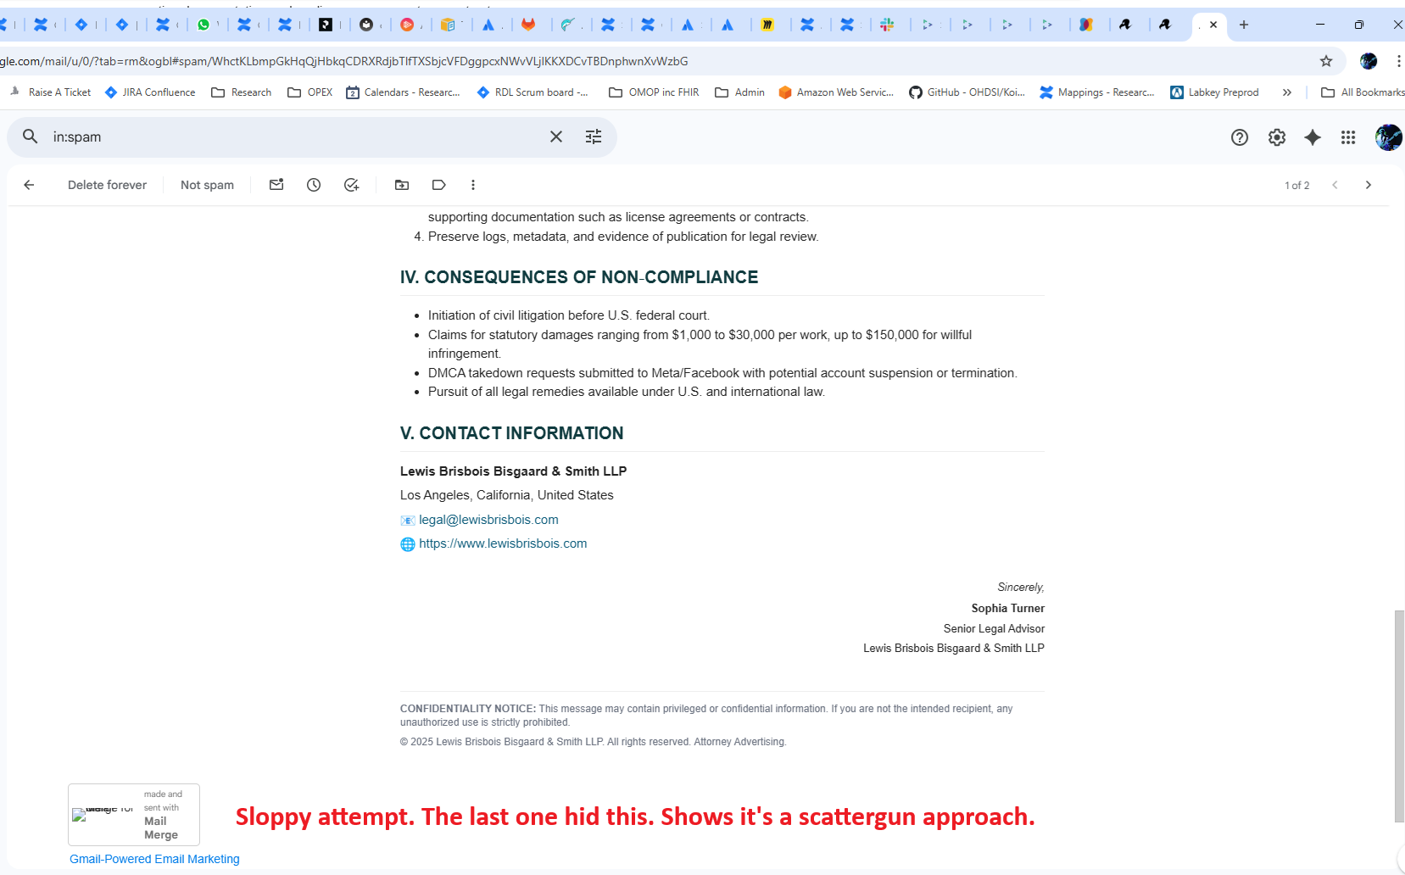Click the Add to Tasks icon

coord(351,185)
